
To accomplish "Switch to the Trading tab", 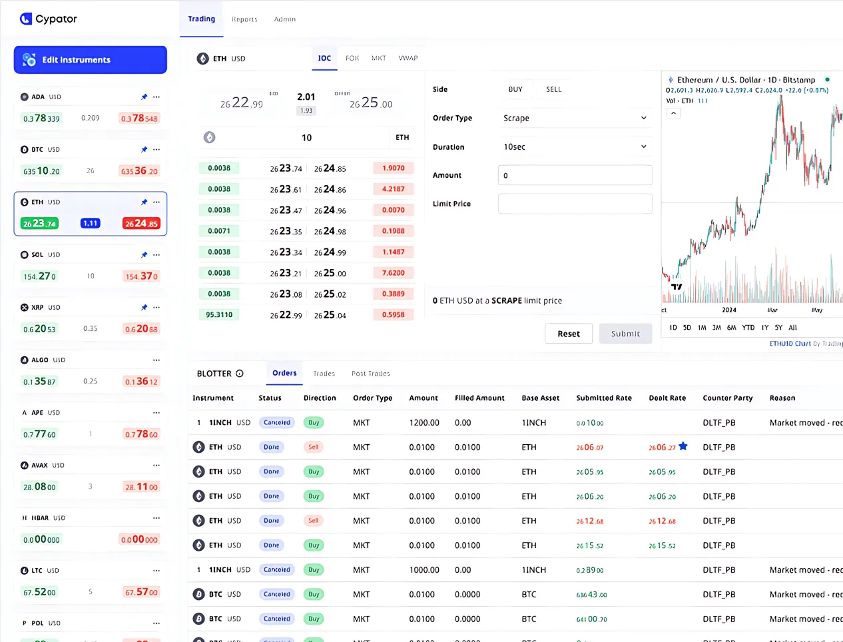I will coord(202,19).
